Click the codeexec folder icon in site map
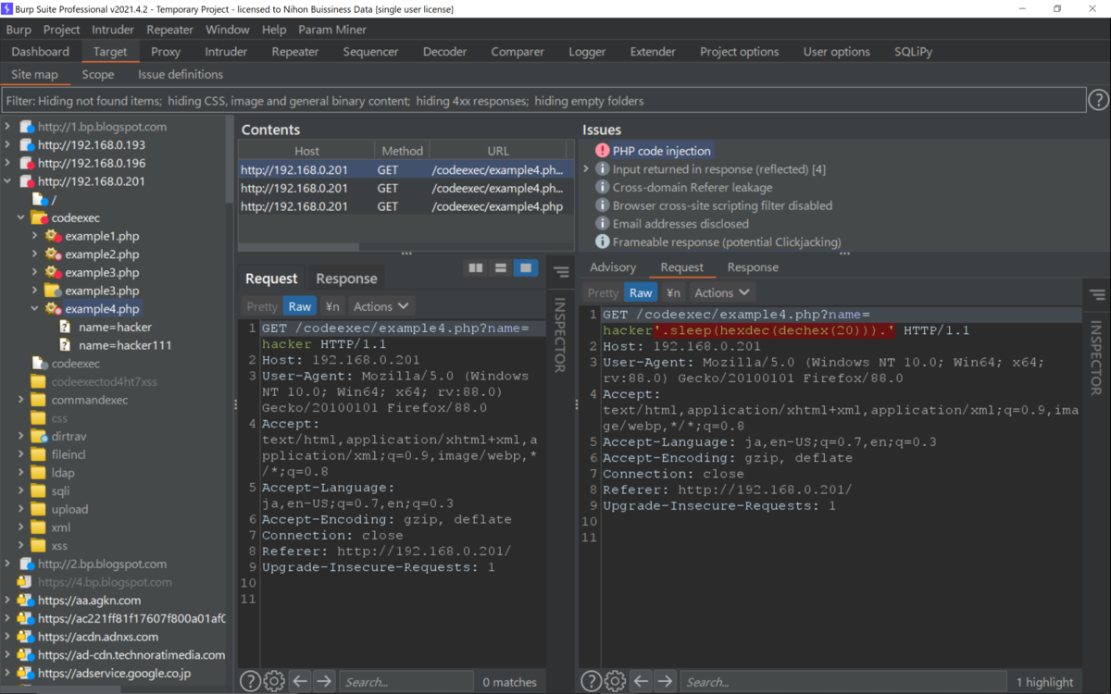This screenshot has width=1111, height=694. tap(39, 218)
